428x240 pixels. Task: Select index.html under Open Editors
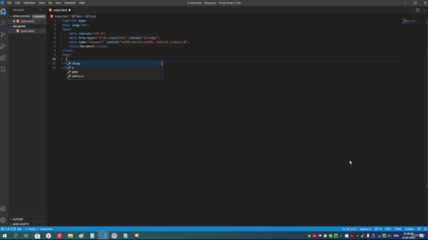tap(27, 21)
